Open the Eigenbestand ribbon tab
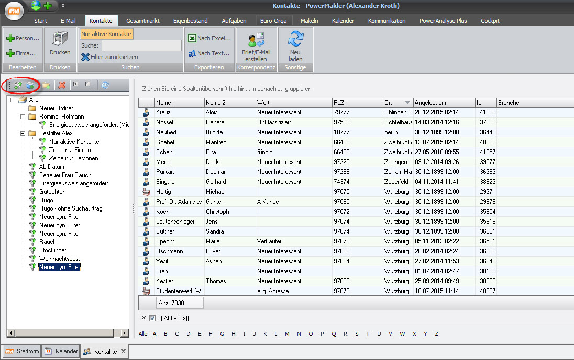The image size is (574, 360). click(190, 21)
